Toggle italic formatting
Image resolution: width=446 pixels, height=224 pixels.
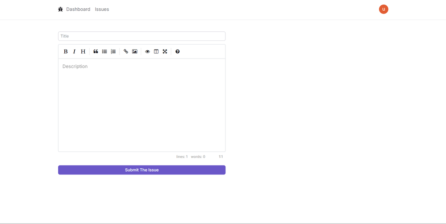point(74,52)
